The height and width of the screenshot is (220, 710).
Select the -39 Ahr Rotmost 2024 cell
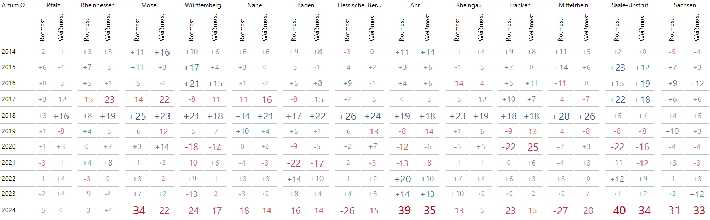tap(402, 210)
